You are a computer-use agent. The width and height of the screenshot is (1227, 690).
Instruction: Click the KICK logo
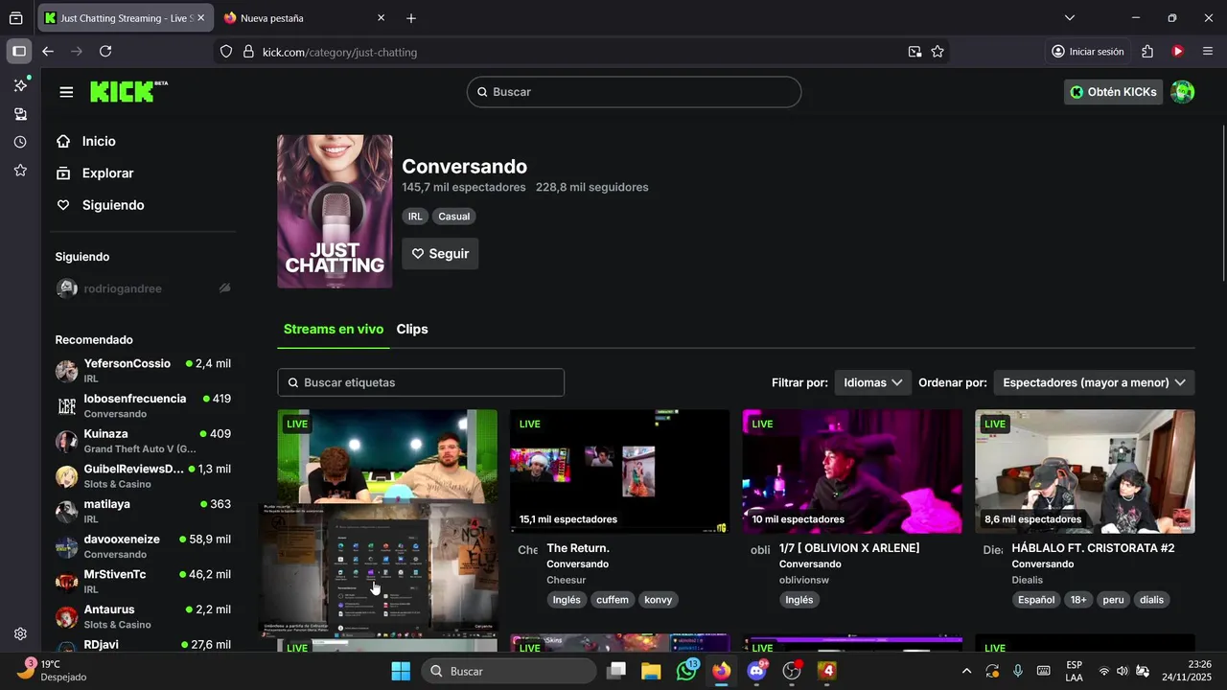[x=128, y=91]
